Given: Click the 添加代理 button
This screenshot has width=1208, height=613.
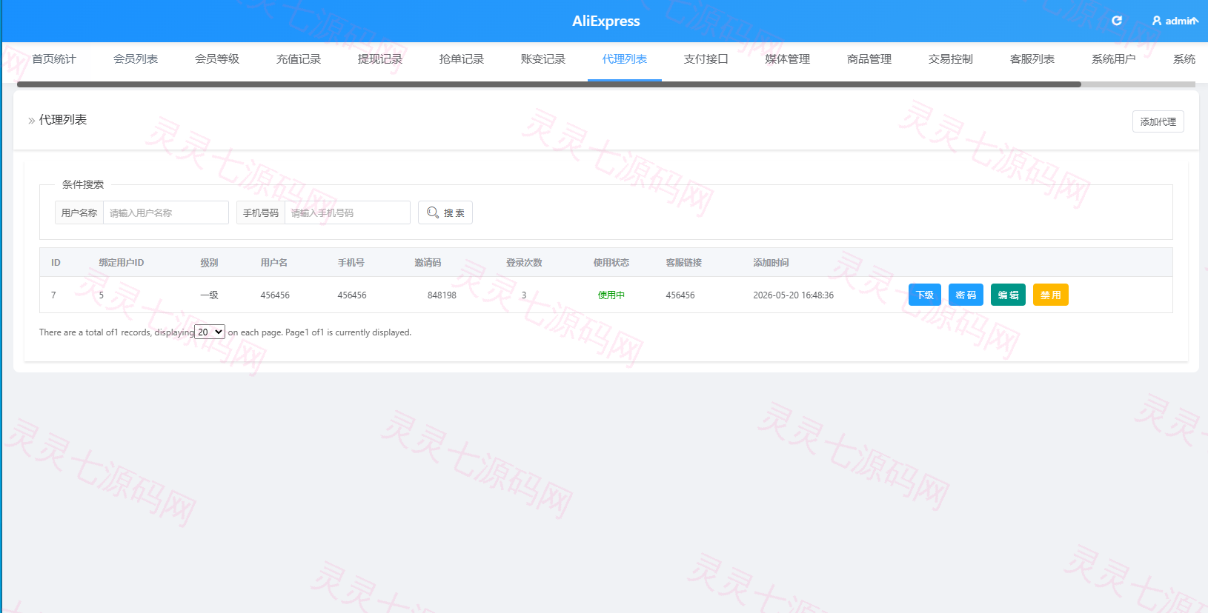Looking at the screenshot, I should click(1158, 121).
